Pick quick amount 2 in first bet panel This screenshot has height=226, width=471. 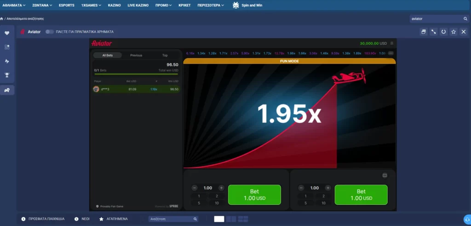pyautogui.click(x=217, y=196)
